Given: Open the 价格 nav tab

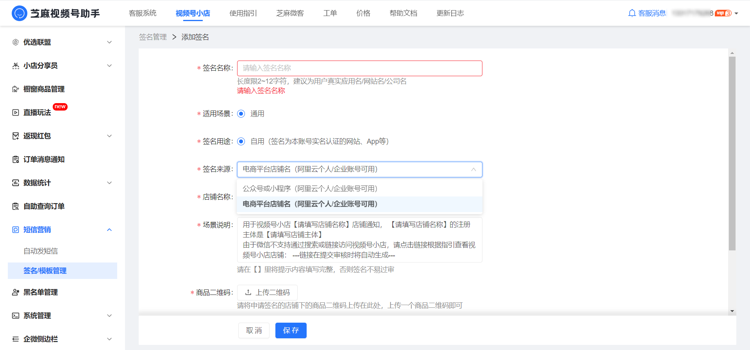Looking at the screenshot, I should coord(363,13).
